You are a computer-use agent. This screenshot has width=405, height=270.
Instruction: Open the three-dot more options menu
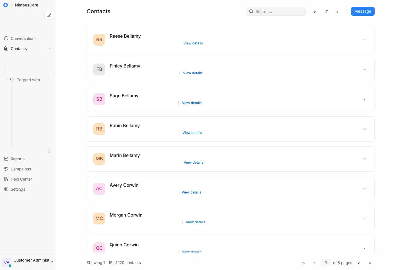point(337,11)
